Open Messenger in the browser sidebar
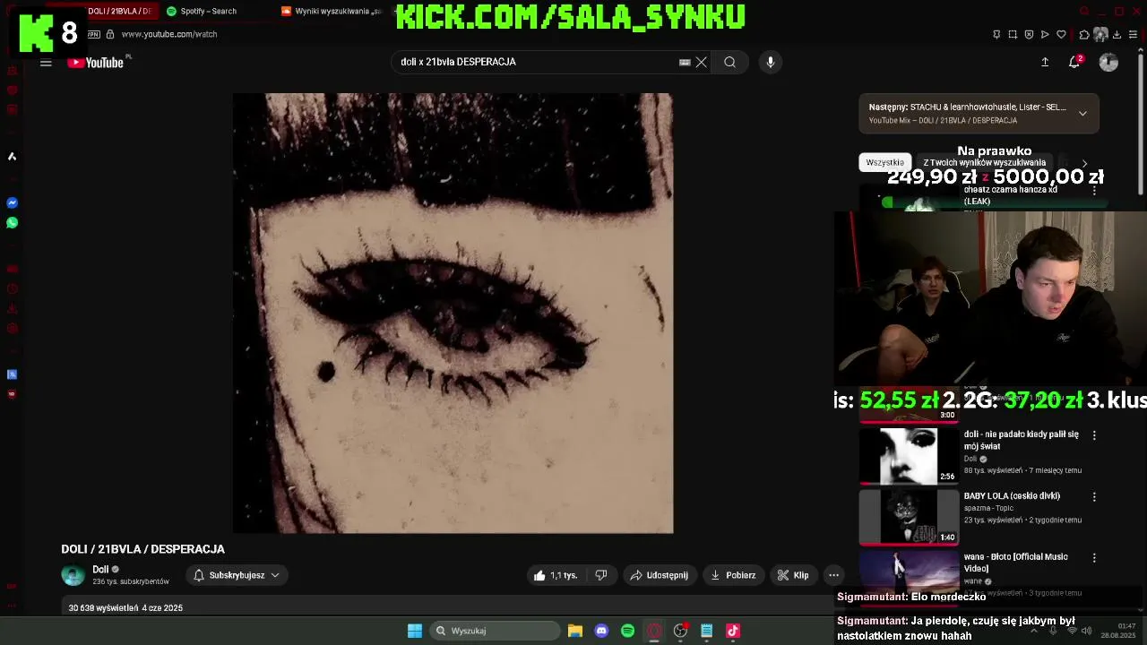This screenshot has height=645, width=1147. point(12,203)
